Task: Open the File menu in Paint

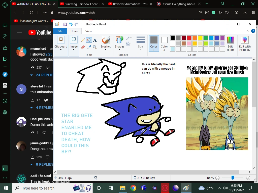Action: [x=60, y=31]
